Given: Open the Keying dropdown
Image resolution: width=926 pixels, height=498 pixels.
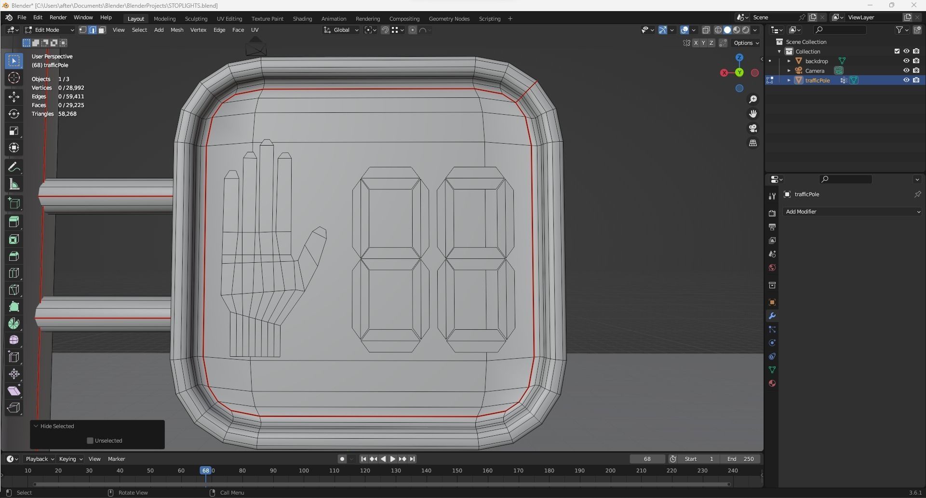Looking at the screenshot, I should point(71,459).
